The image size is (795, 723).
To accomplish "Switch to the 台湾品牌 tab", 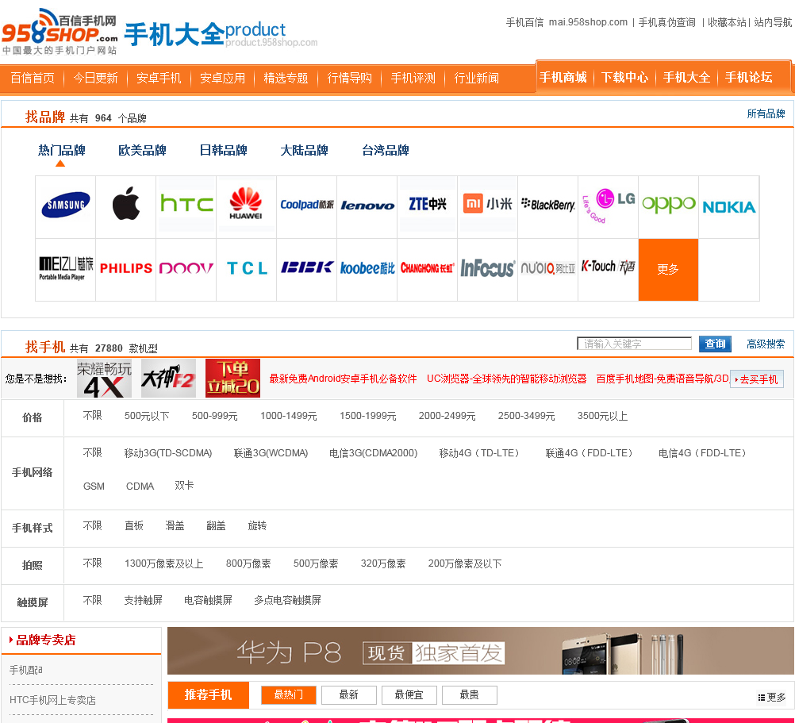I will (x=386, y=151).
